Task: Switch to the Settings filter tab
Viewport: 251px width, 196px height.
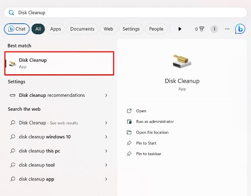Action: pyautogui.click(x=131, y=29)
